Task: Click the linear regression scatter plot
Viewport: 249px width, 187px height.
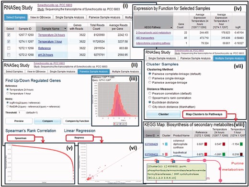Action: pyautogui.click(x=111, y=164)
